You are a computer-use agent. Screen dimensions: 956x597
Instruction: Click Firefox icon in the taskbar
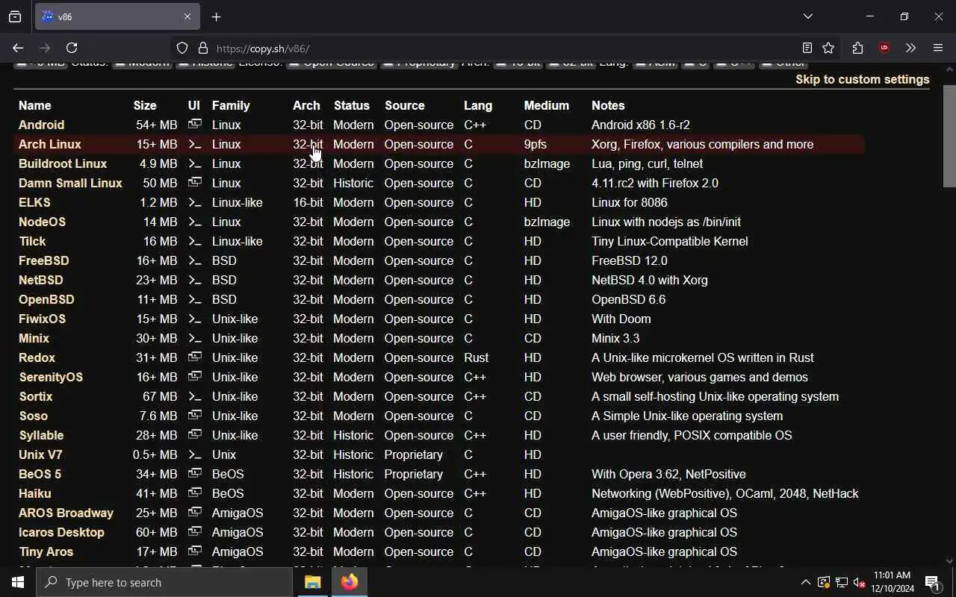click(350, 582)
